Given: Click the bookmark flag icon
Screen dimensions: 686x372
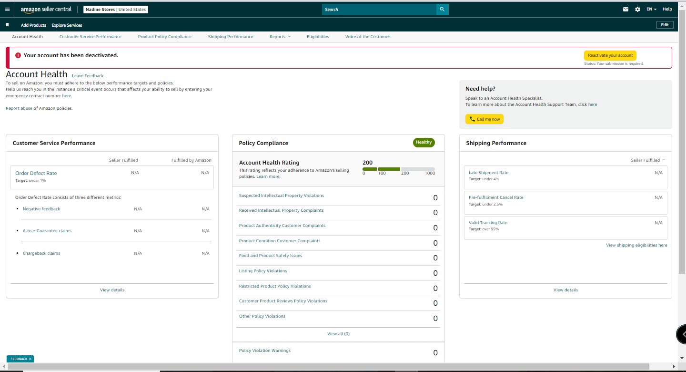Looking at the screenshot, I should coord(7,25).
